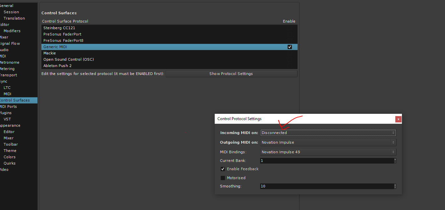The width and height of the screenshot is (445, 210).
Task: Enable the Motorised checkbox
Action: 223,178
